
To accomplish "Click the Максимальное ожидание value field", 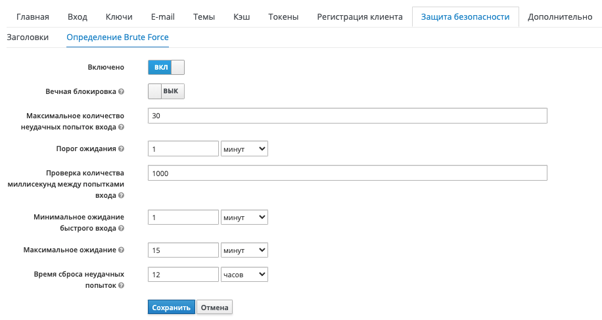I will (183, 250).
